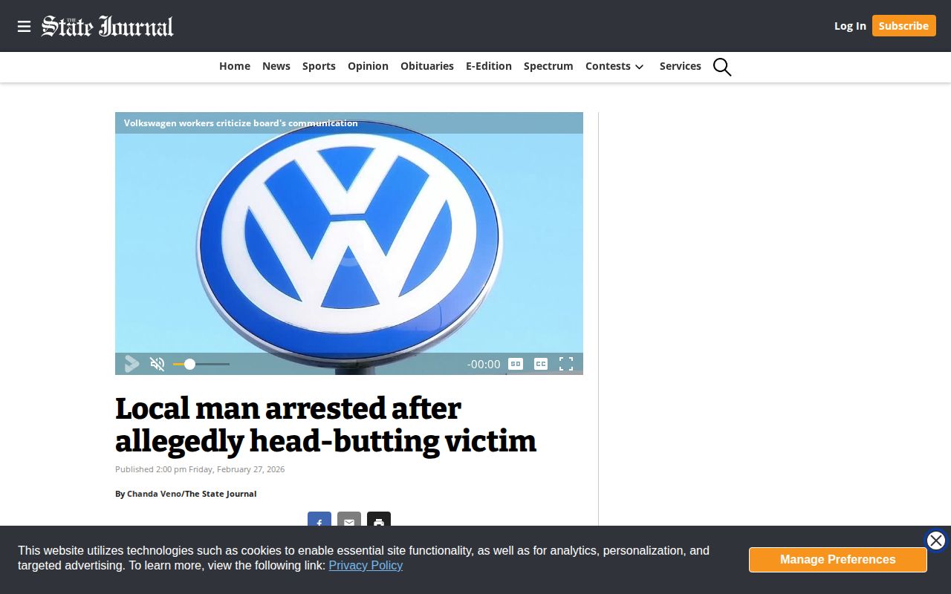The height and width of the screenshot is (594, 951).
Task: Click The State Journal logo
Action: pos(108,26)
